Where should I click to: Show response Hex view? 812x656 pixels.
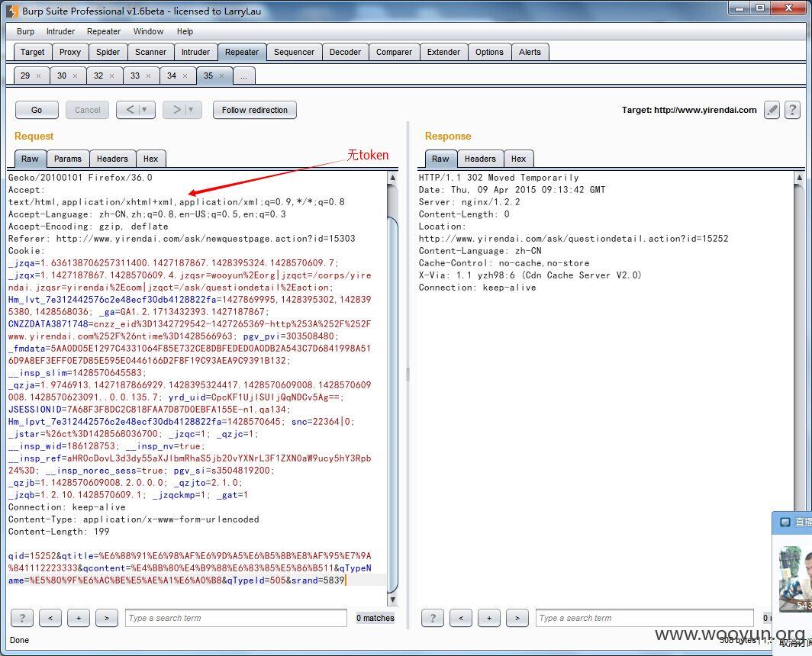518,159
